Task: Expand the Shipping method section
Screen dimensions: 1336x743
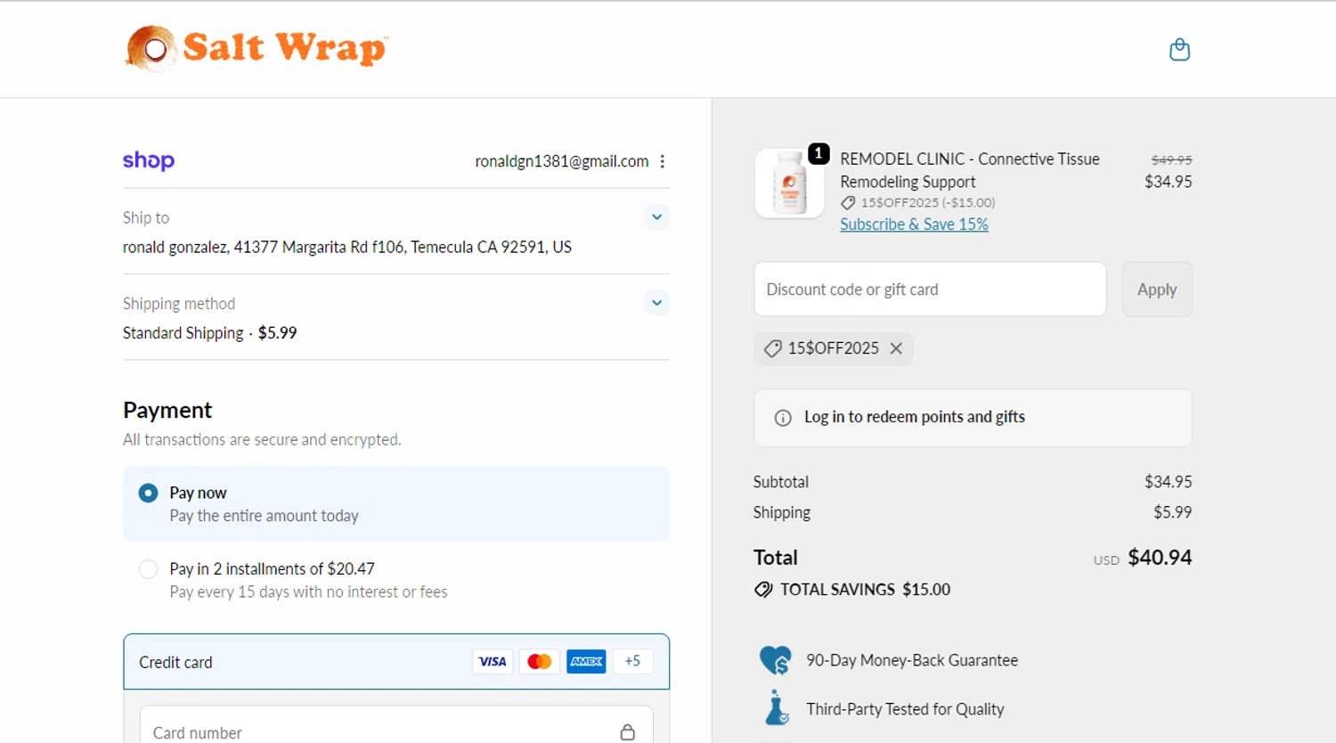Action: point(656,303)
